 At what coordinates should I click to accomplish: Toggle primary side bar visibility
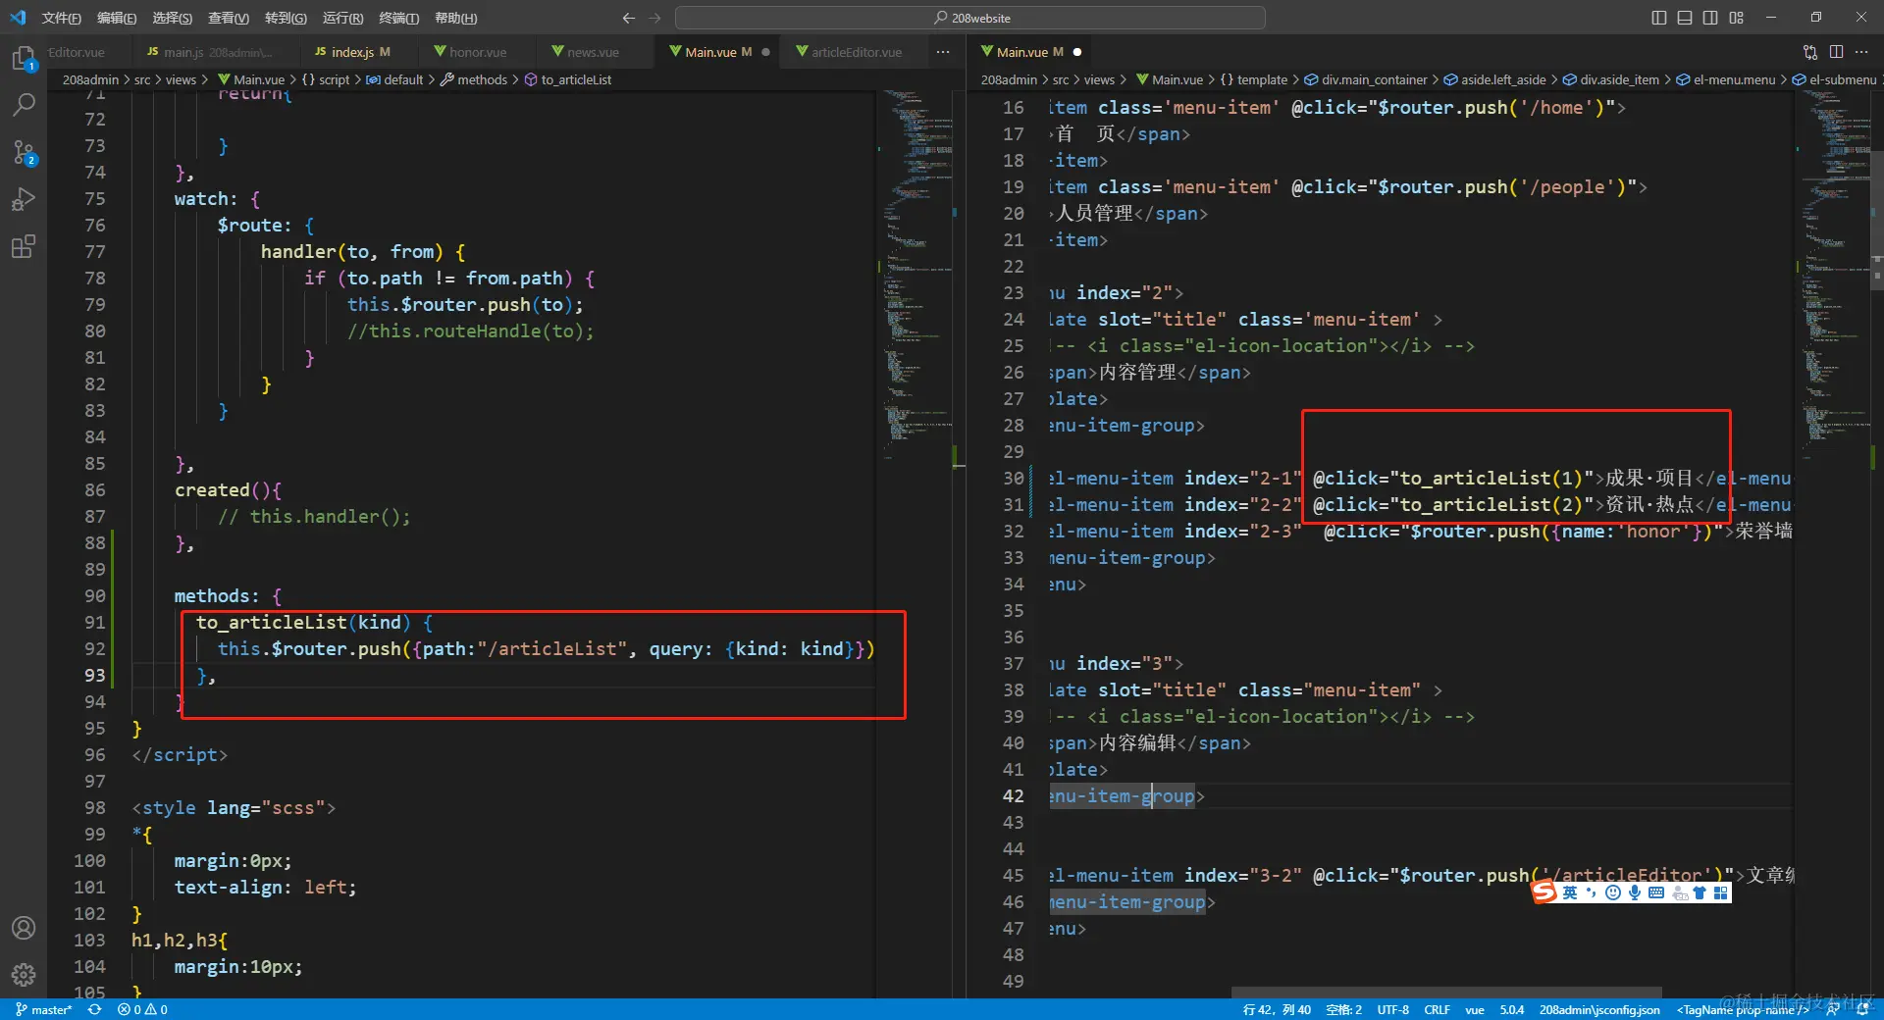point(1659,18)
